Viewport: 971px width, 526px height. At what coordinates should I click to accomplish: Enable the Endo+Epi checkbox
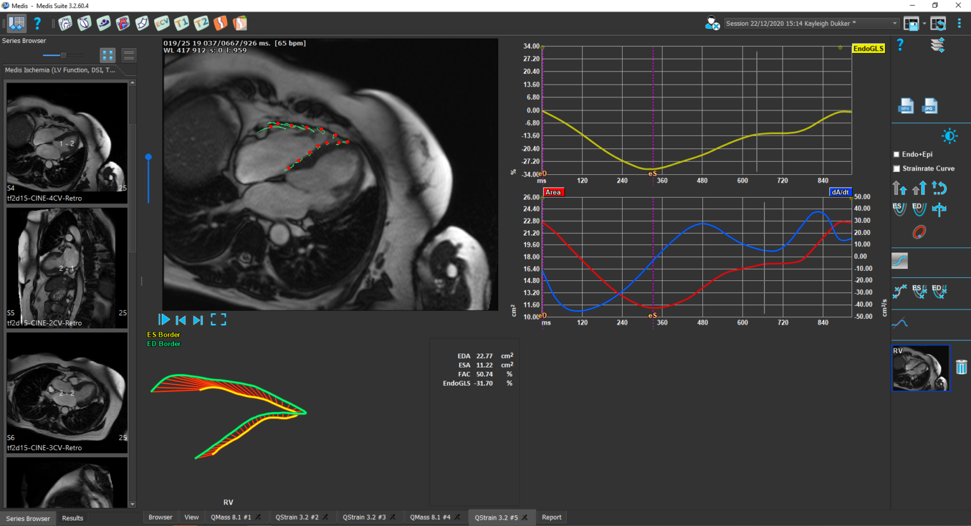click(x=896, y=154)
